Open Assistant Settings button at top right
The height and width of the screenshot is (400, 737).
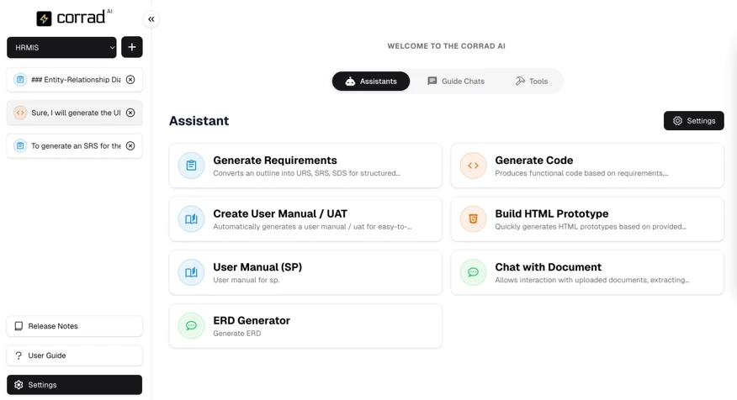click(x=694, y=121)
